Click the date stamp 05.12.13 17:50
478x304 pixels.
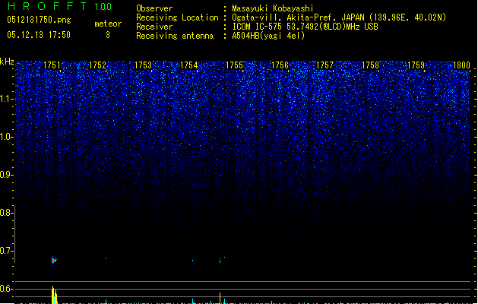click(x=39, y=35)
